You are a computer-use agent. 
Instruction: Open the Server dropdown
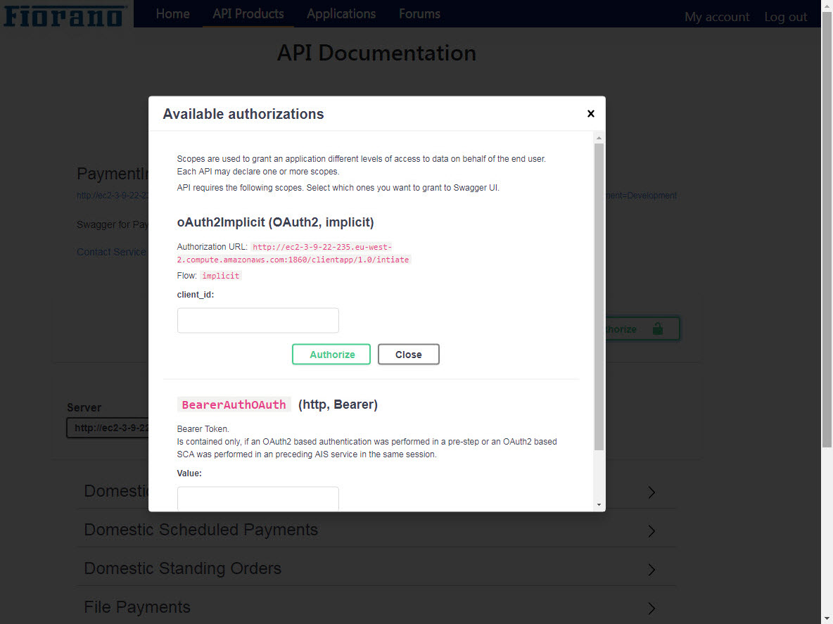pyautogui.click(x=108, y=428)
